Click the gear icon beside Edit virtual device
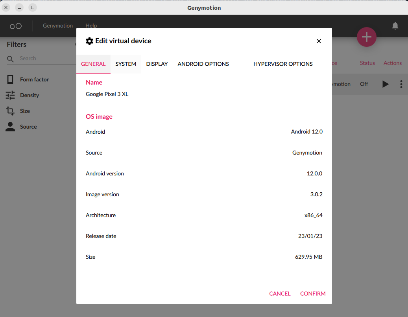This screenshot has height=317, width=408. coord(90,41)
